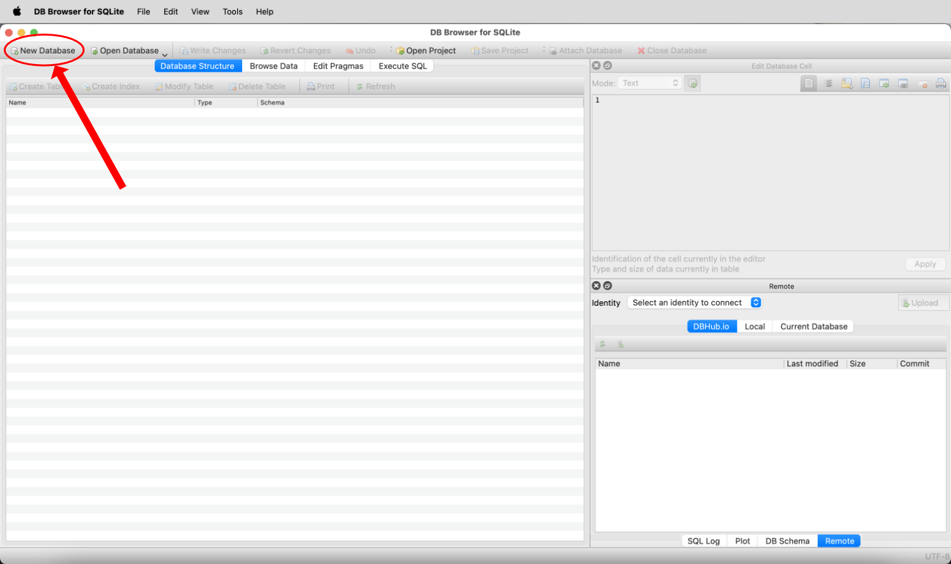Toggle the text editor mode icon
Screen dimensions: 951x564
click(x=809, y=83)
